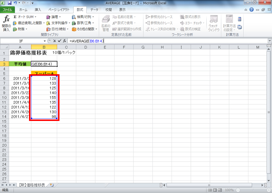Image resolution: width=272 pixels, height=193 pixels.
Task: Expand the formula bar with the chevron
Action: pos(269,41)
